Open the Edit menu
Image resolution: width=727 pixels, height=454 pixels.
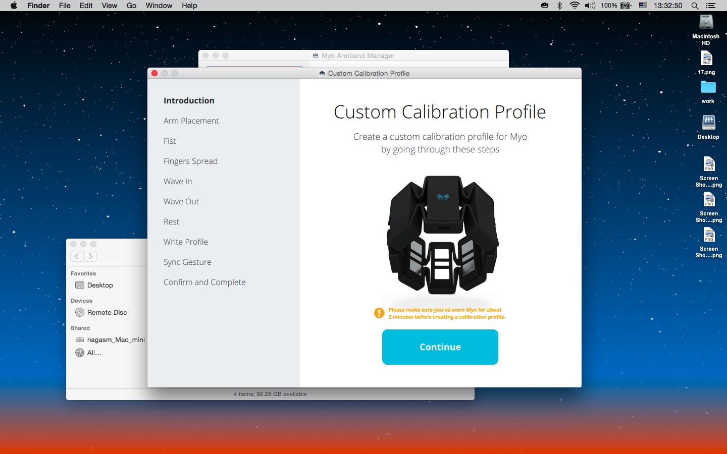point(86,6)
